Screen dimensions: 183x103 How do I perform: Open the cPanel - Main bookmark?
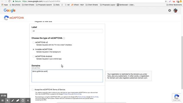tap(77, 5)
